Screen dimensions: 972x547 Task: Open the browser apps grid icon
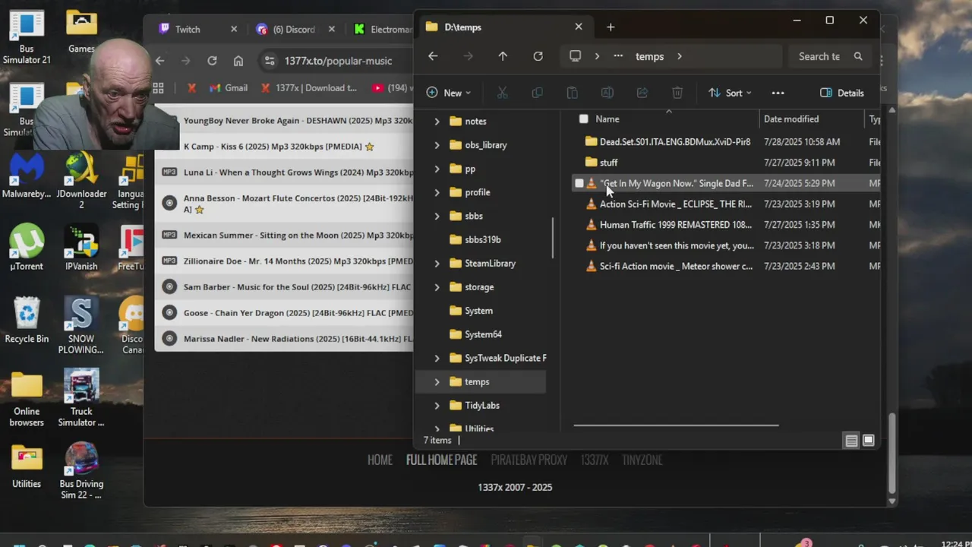click(x=158, y=88)
